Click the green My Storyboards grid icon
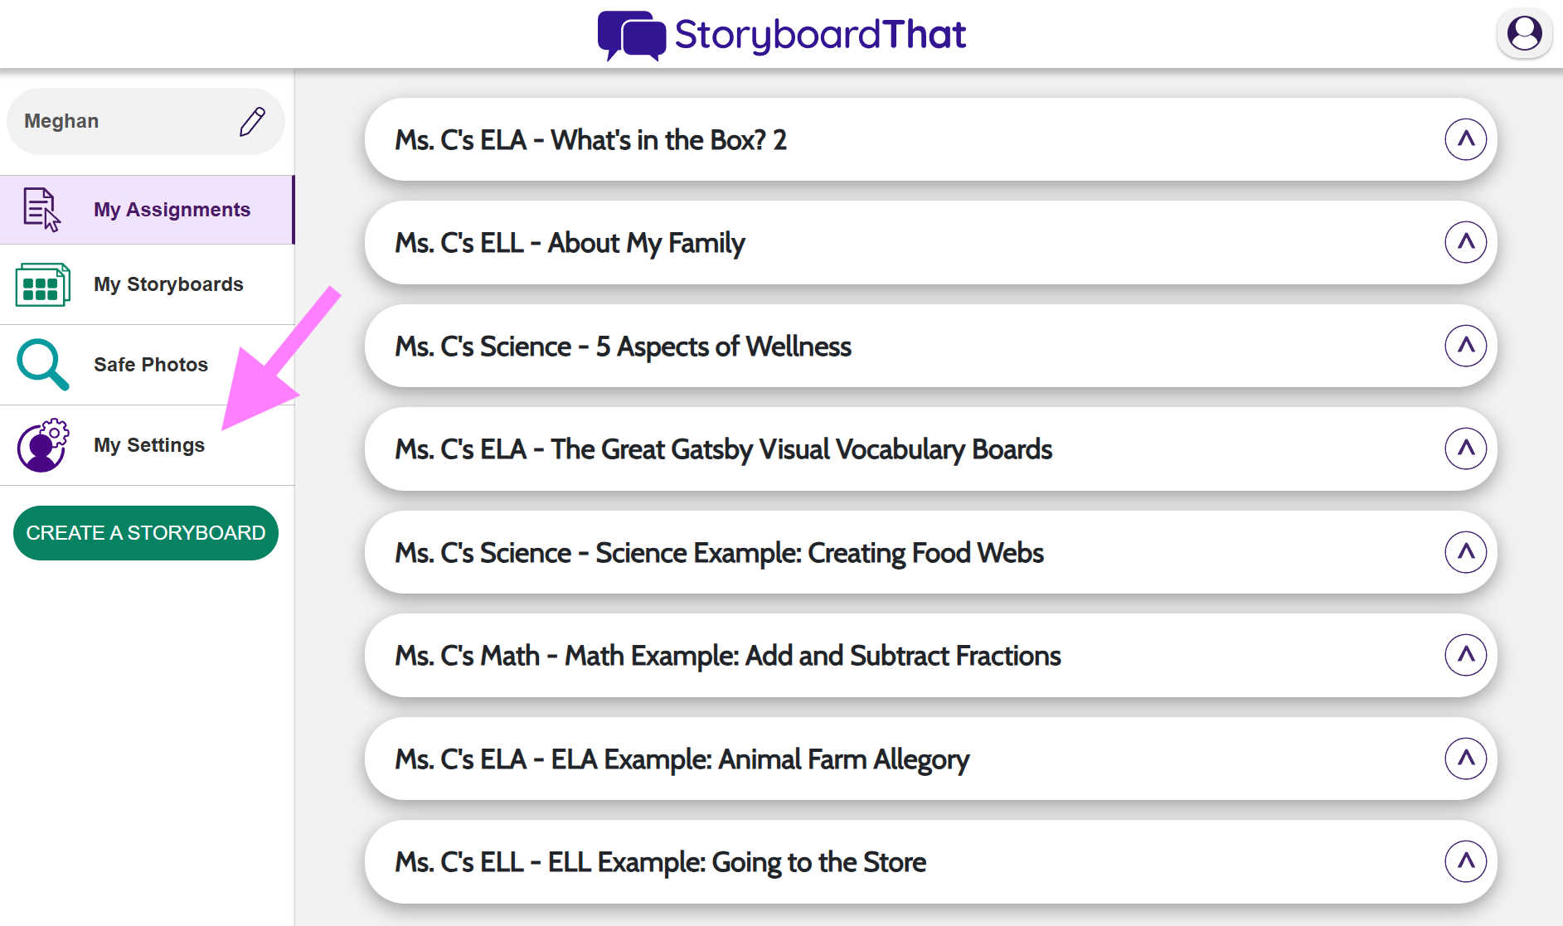Image resolution: width=1563 pixels, height=926 pixels. [x=41, y=285]
